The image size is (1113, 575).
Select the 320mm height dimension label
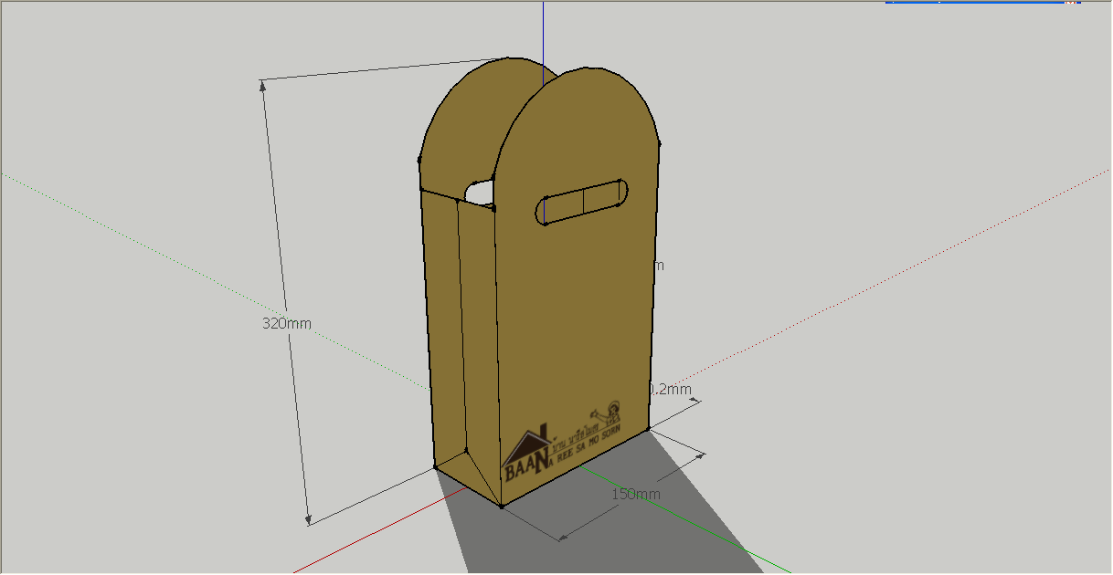287,323
